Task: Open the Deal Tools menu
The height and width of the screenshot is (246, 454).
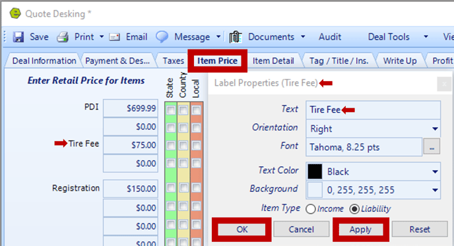Action: (389, 37)
